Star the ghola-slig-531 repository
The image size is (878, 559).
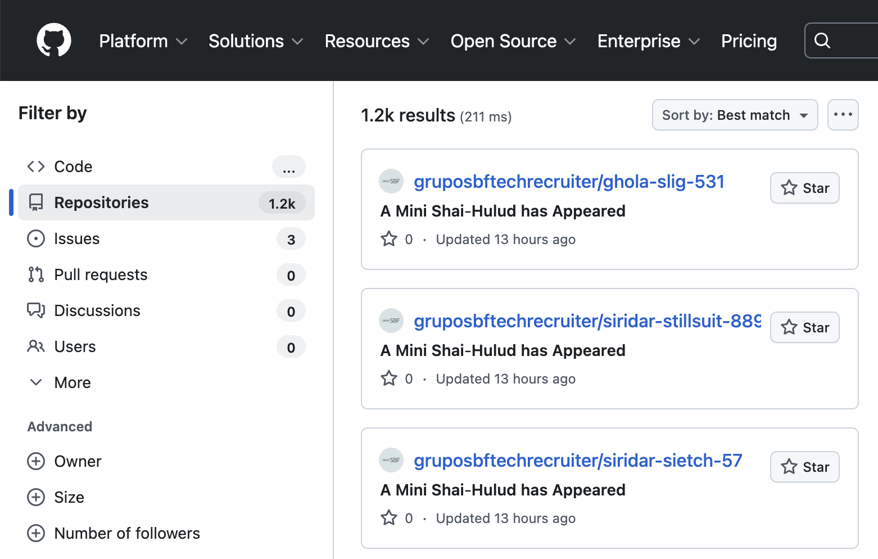click(805, 188)
